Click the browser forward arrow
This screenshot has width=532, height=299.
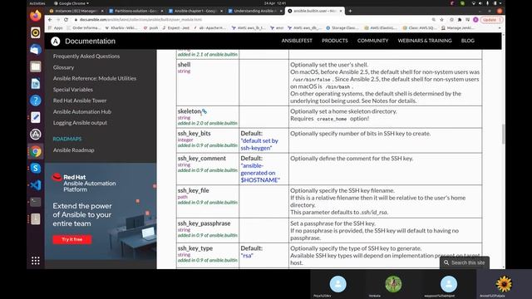click(58, 20)
